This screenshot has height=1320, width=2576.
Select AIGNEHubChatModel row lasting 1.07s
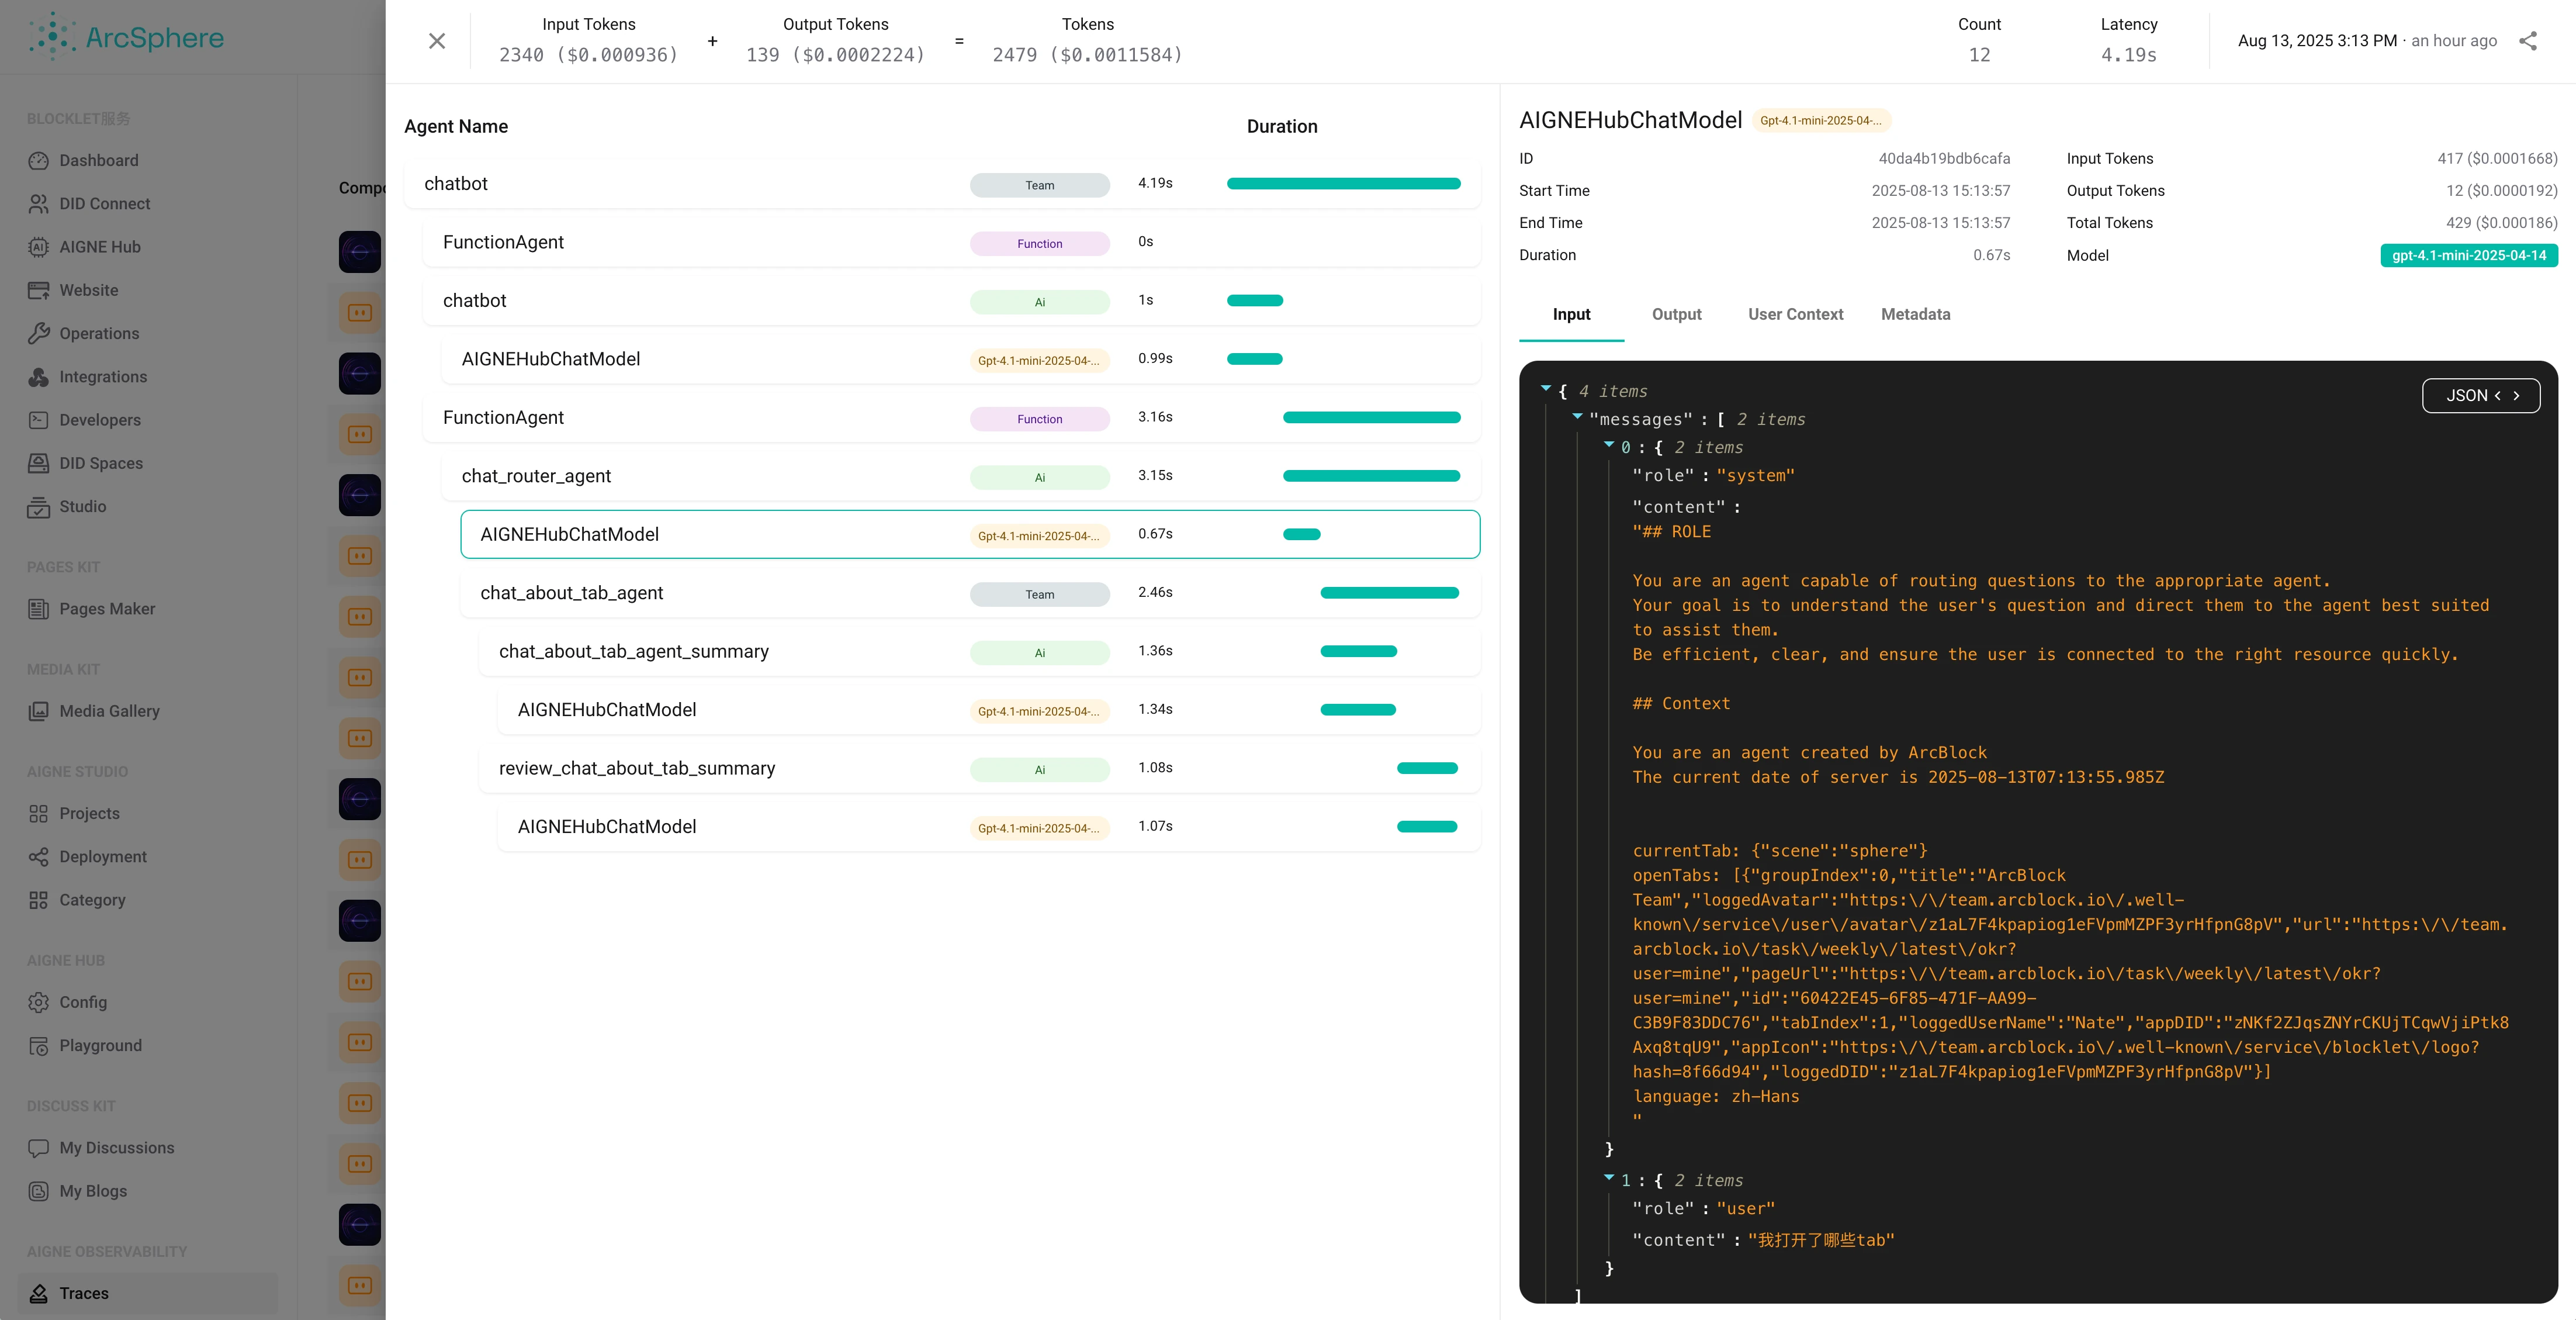pos(989,827)
